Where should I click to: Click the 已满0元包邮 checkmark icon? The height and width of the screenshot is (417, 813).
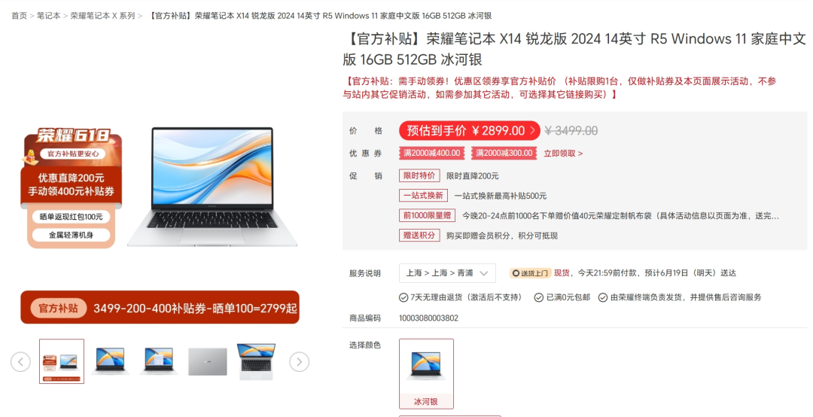coord(539,297)
